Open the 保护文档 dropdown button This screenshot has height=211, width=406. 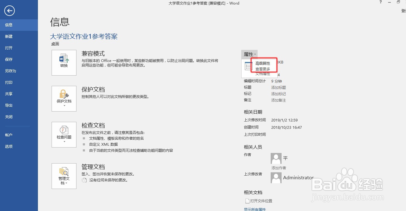point(64,99)
